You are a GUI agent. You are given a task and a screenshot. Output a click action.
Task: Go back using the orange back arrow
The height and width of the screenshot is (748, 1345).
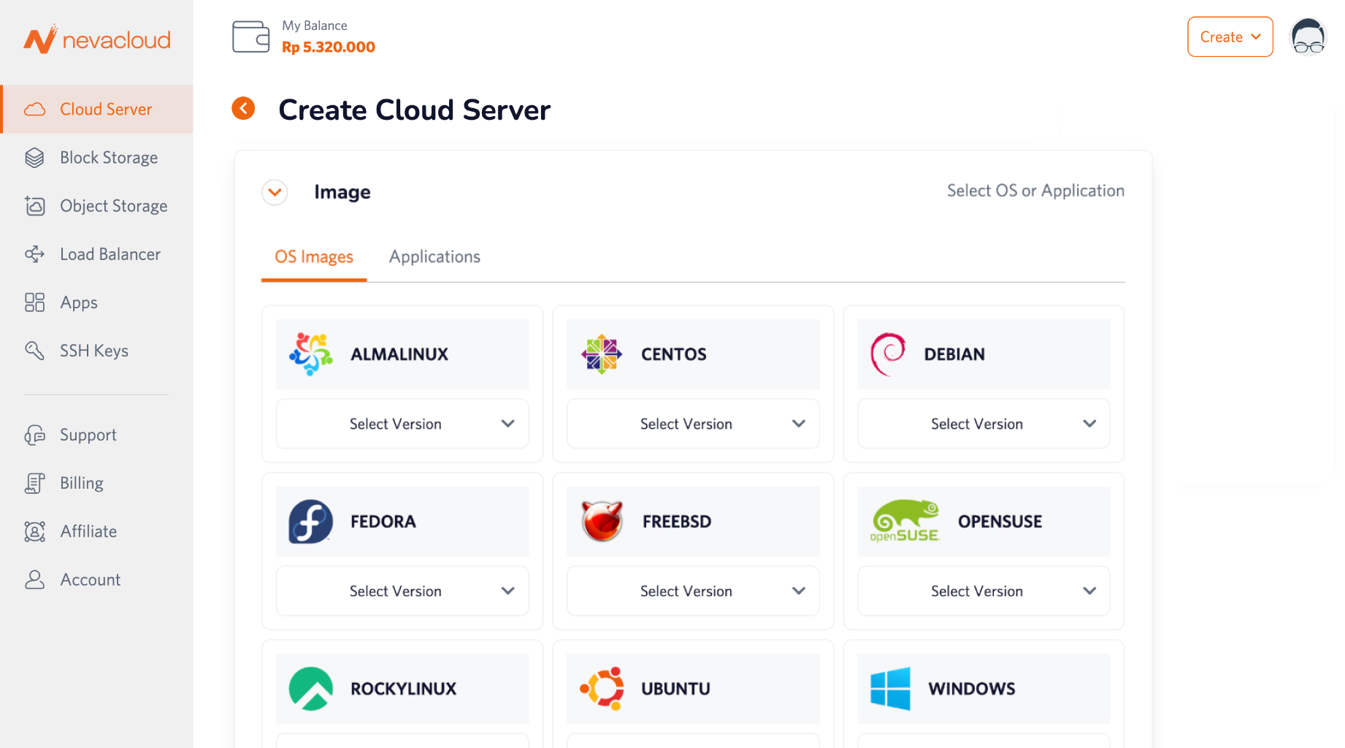coord(243,108)
